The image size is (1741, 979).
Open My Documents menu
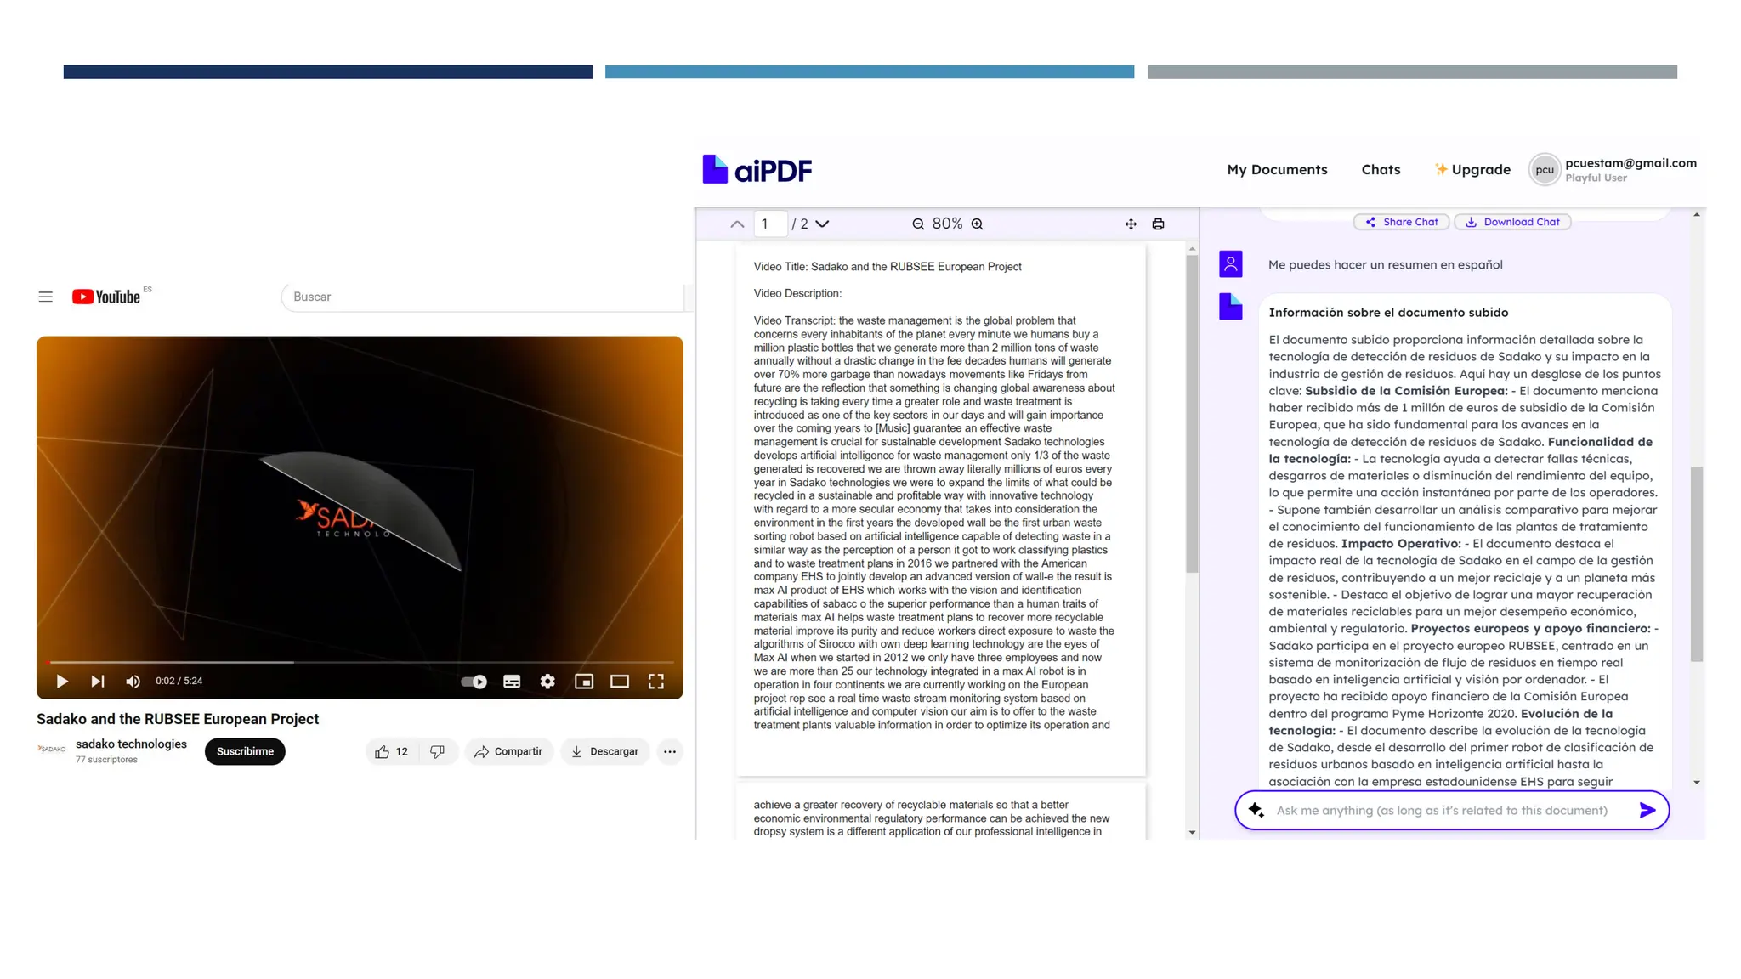(x=1277, y=170)
